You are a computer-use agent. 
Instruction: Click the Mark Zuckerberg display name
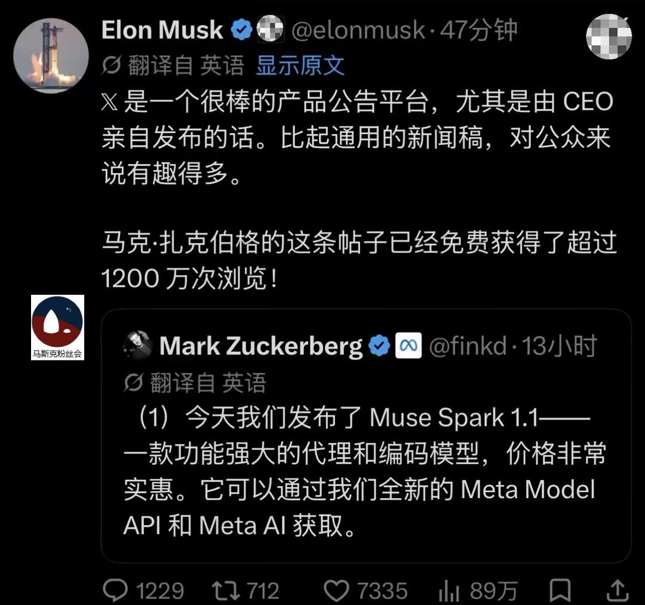[x=261, y=346]
